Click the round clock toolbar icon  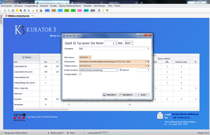point(13,10)
